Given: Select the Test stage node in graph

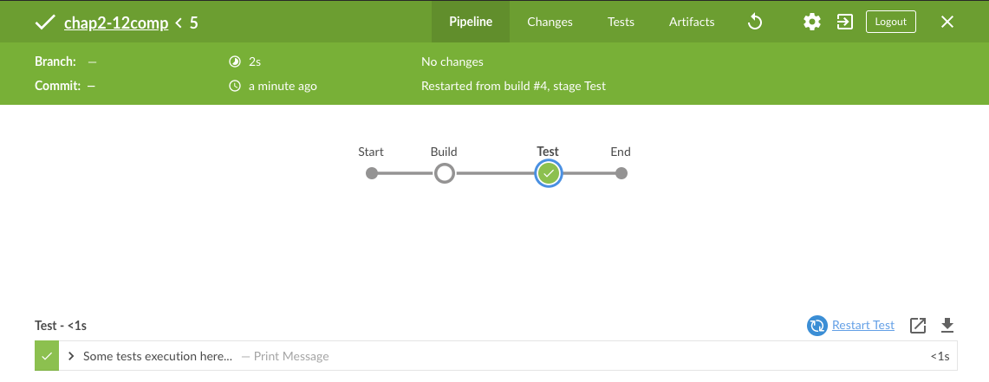Looking at the screenshot, I should point(548,173).
